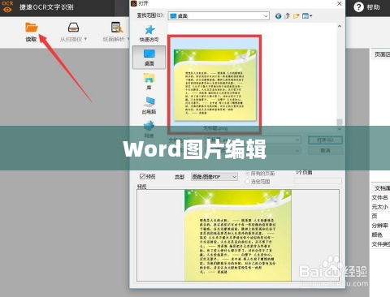Close the 打开 dialog window

[x=340, y=3]
